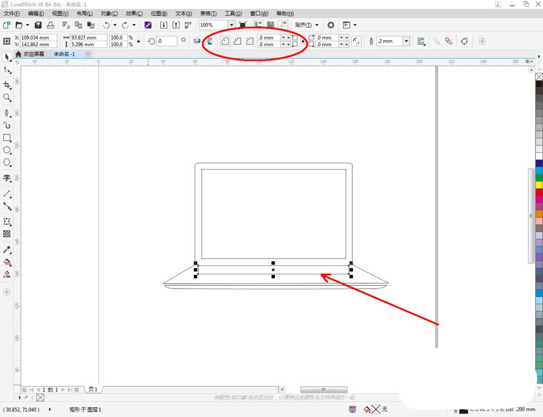Open the 文件(F) menu
Screen dimensions: 543x417
point(12,14)
